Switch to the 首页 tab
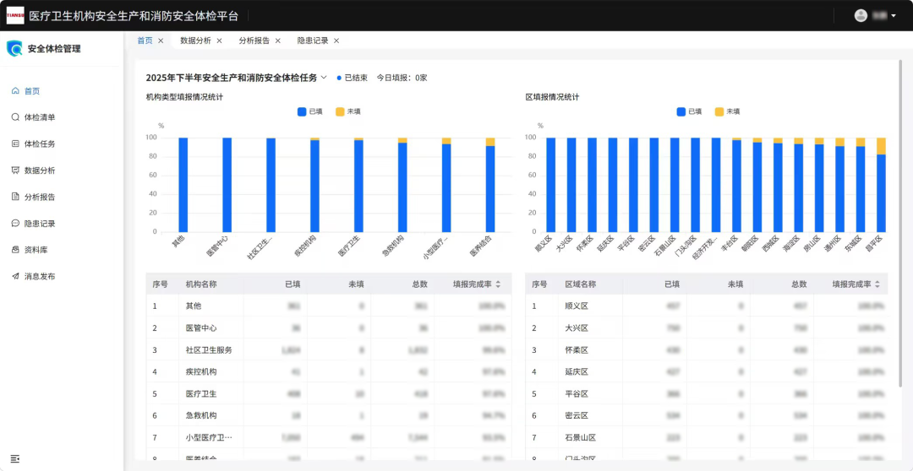This screenshot has height=471, width=913. tap(145, 41)
